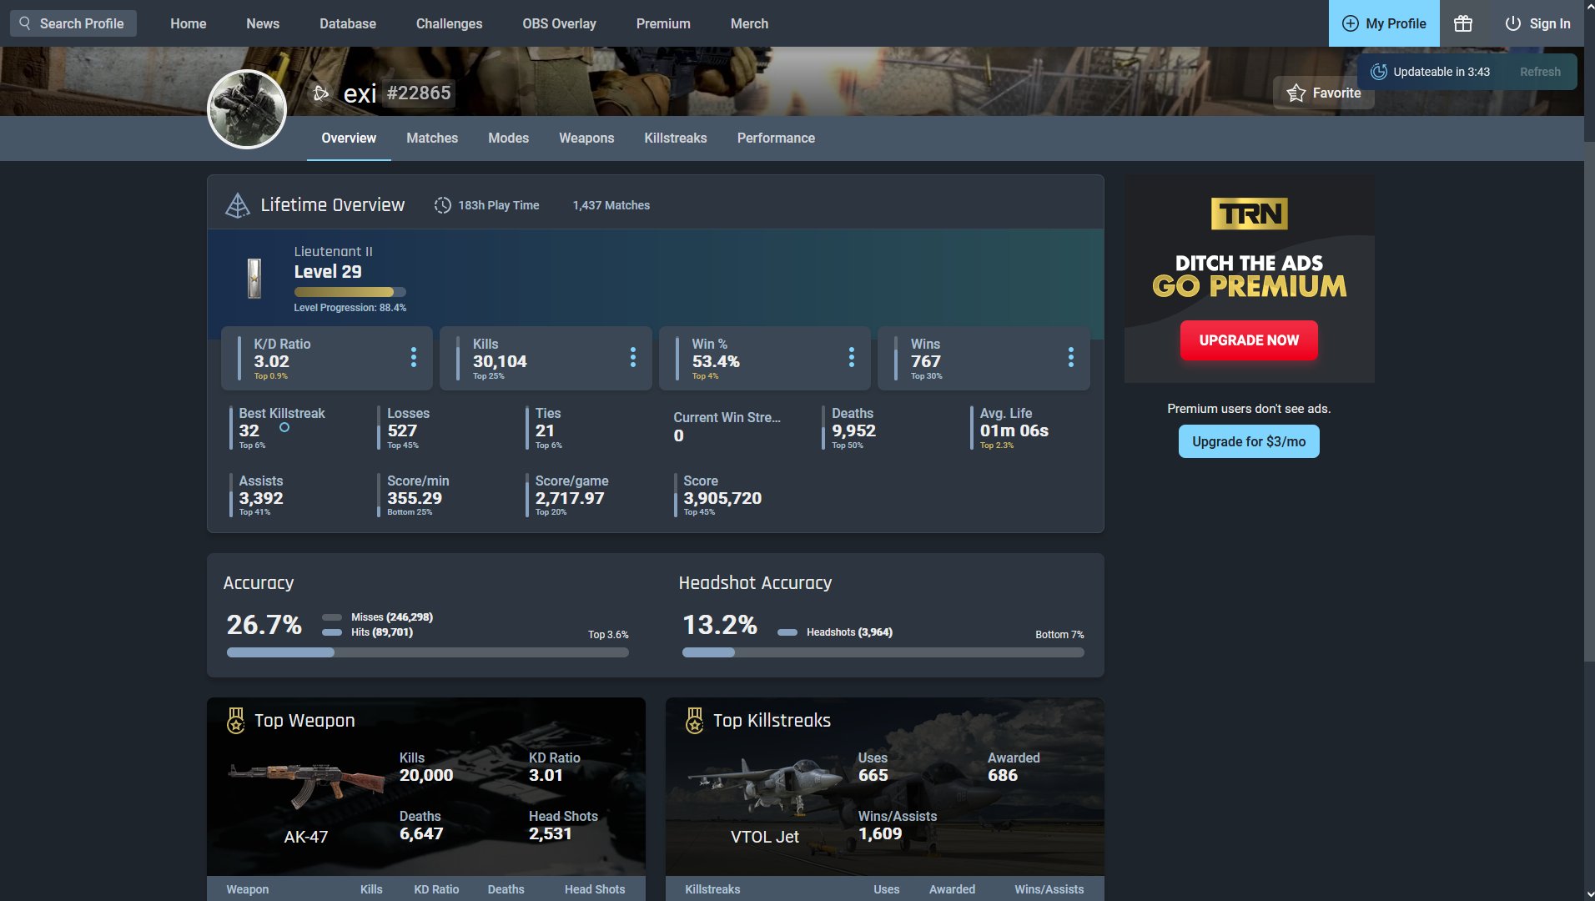This screenshot has height=901, width=1595.
Task: Switch to the Overview tab
Action: [x=349, y=138]
